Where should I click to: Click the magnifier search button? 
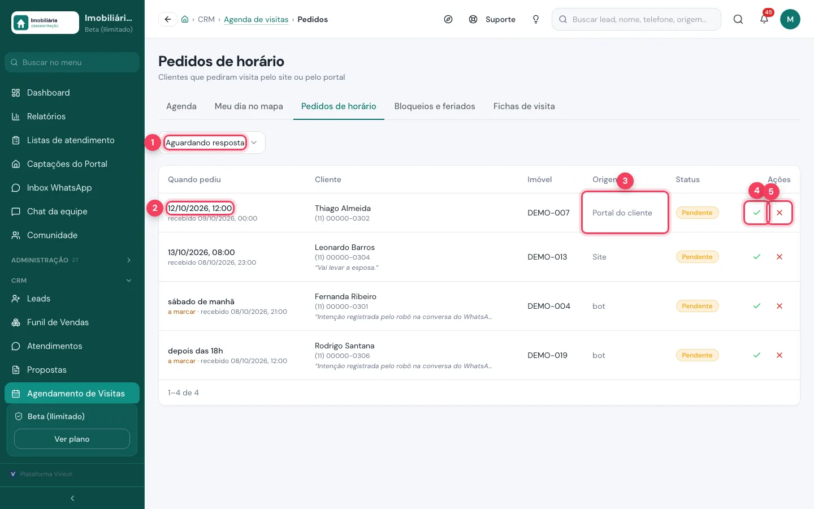coord(738,19)
